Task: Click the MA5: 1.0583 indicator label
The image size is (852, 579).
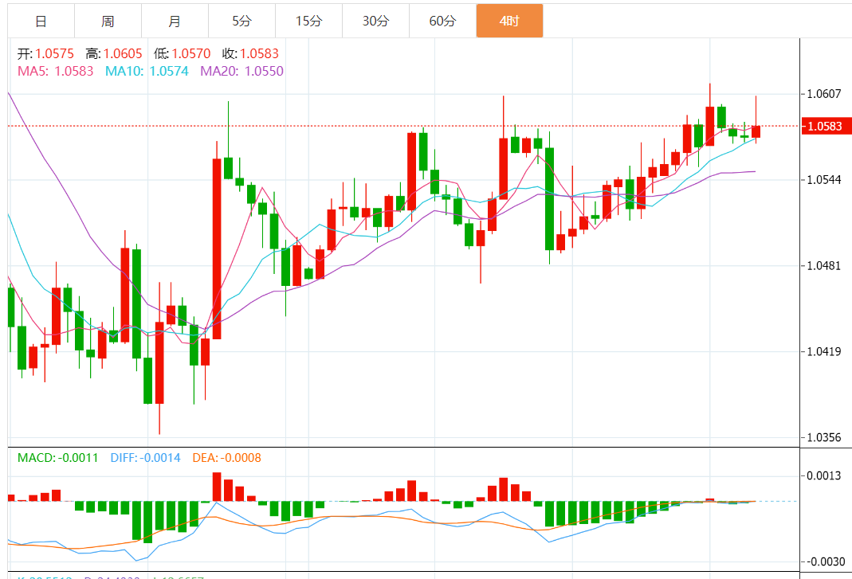Action: click(x=56, y=71)
